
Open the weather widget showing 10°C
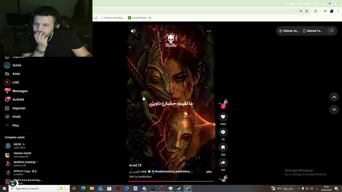[282, 189]
